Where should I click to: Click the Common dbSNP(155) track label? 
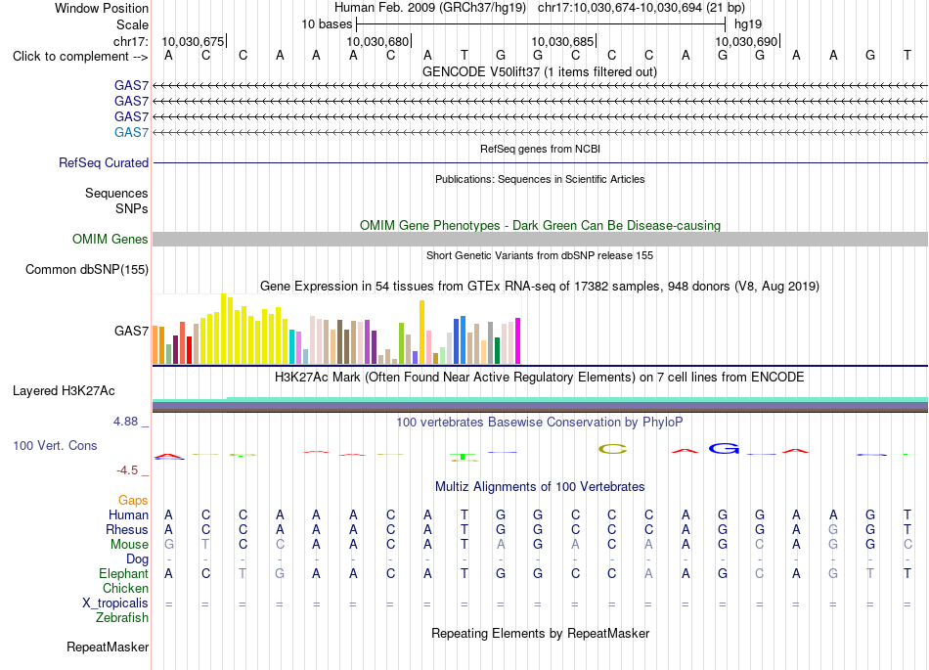[87, 270]
